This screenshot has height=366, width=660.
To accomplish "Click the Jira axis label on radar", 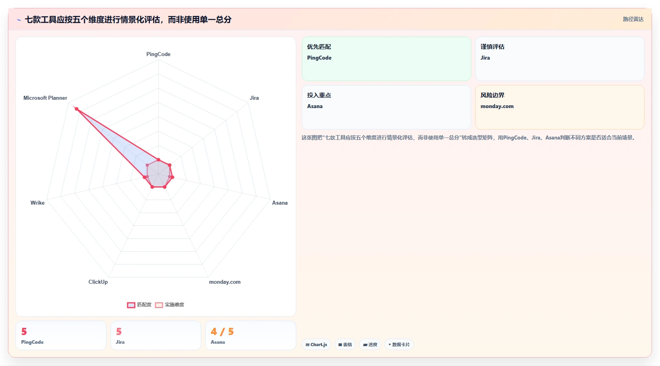I will click(254, 98).
